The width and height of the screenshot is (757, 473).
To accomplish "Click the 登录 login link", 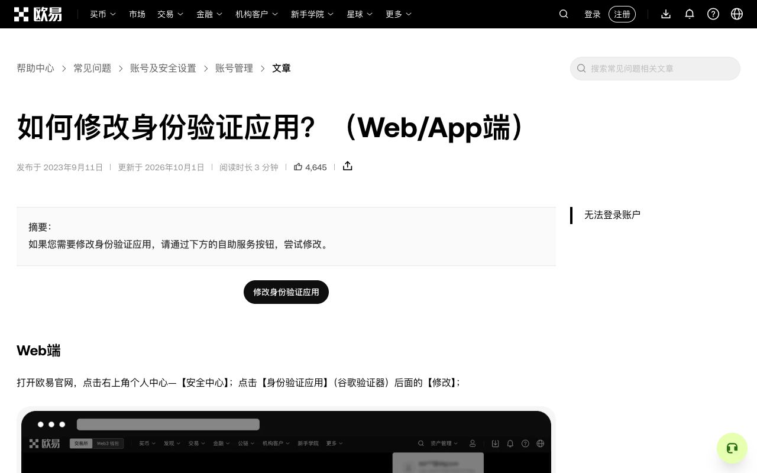I will coord(593,14).
